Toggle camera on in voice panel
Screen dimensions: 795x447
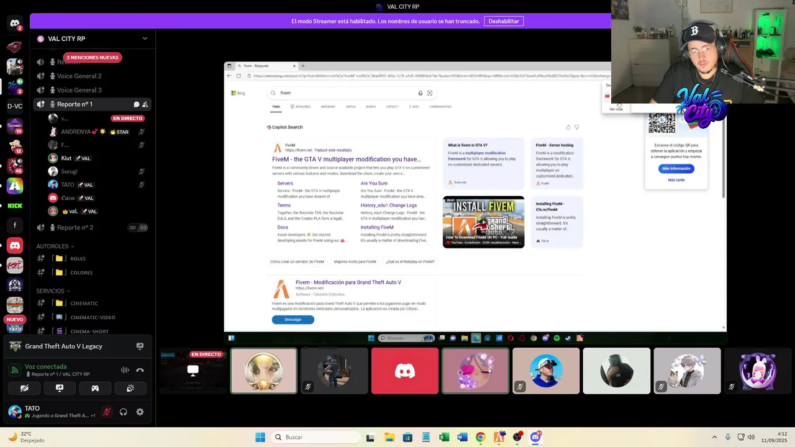point(24,388)
